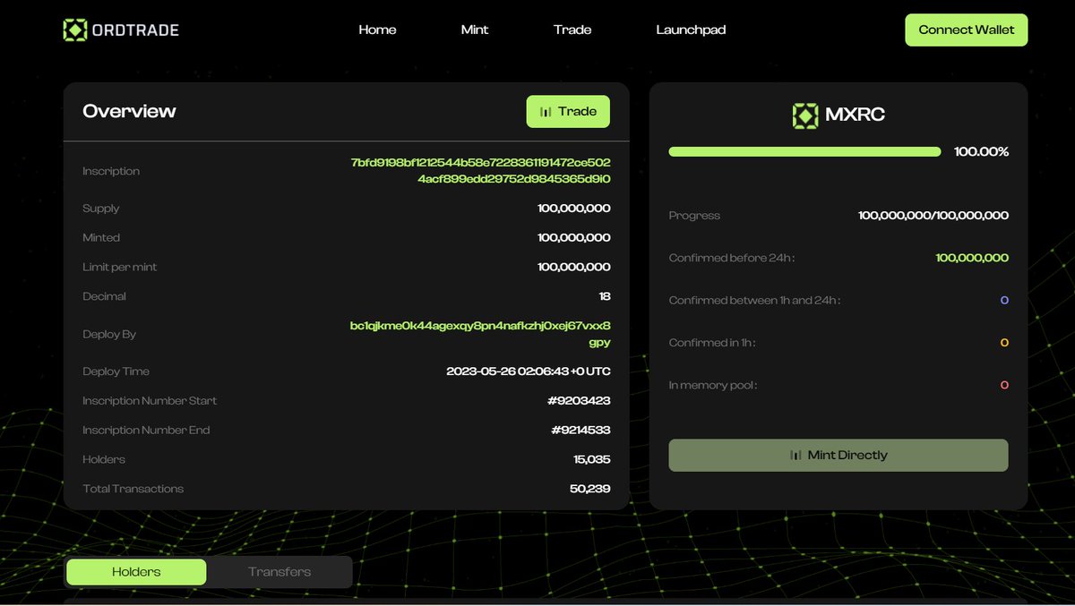
Task: Click the Supply value in Overview
Action: (574, 209)
